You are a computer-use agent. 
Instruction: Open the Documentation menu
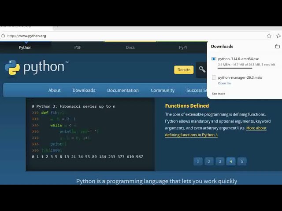[x=123, y=90]
